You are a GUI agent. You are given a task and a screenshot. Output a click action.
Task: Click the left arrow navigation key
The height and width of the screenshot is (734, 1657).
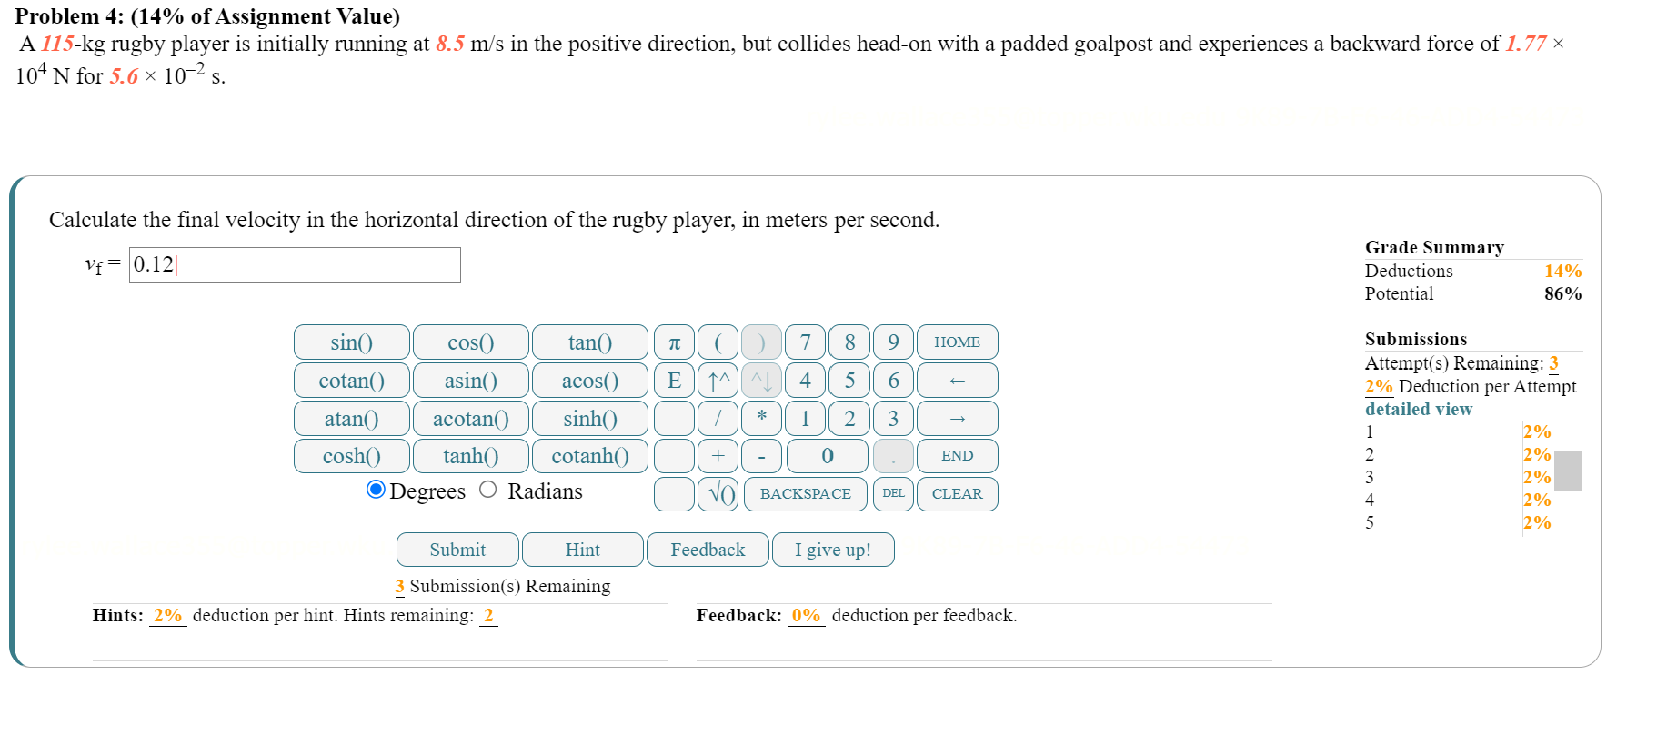[x=957, y=380]
